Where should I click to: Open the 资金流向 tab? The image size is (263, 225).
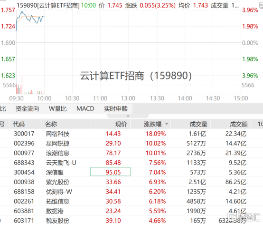coord(27,109)
